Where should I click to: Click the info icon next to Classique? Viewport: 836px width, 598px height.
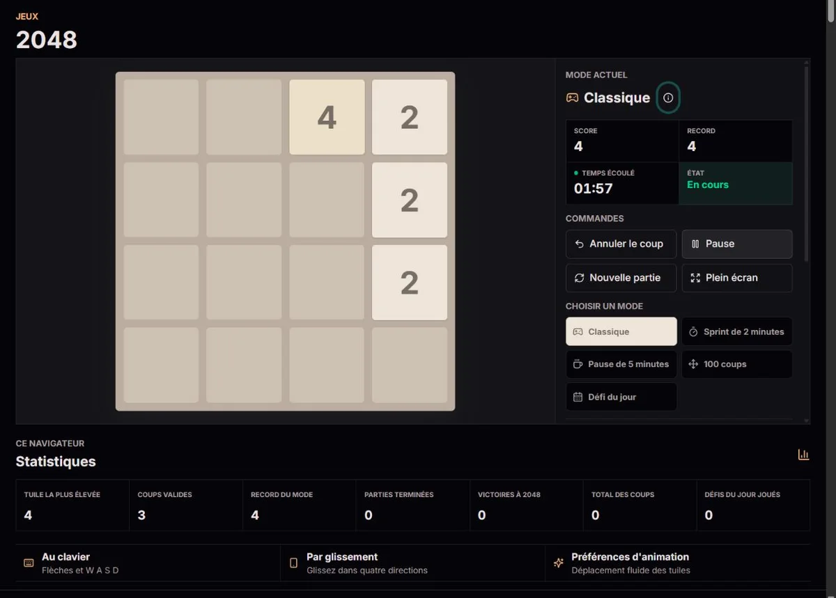(668, 98)
